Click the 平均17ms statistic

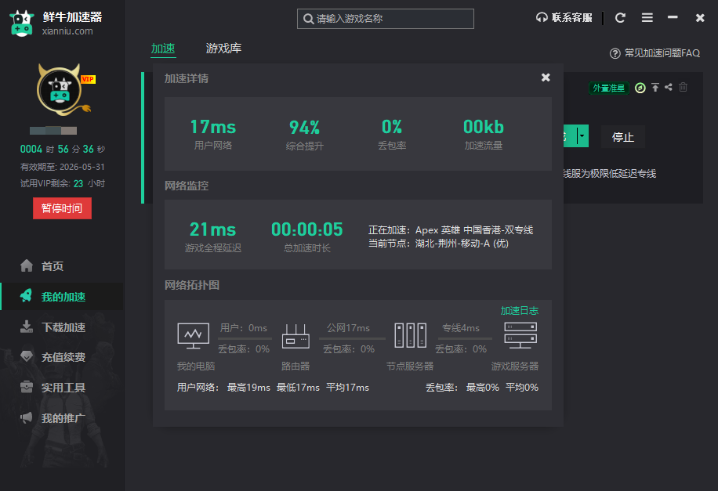pos(347,388)
